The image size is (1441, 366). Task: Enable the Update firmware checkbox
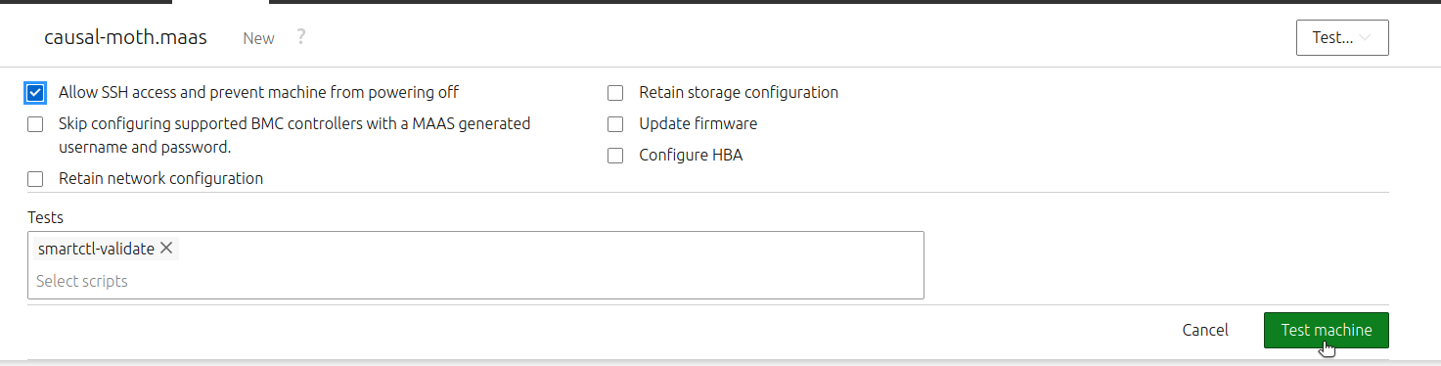point(615,124)
